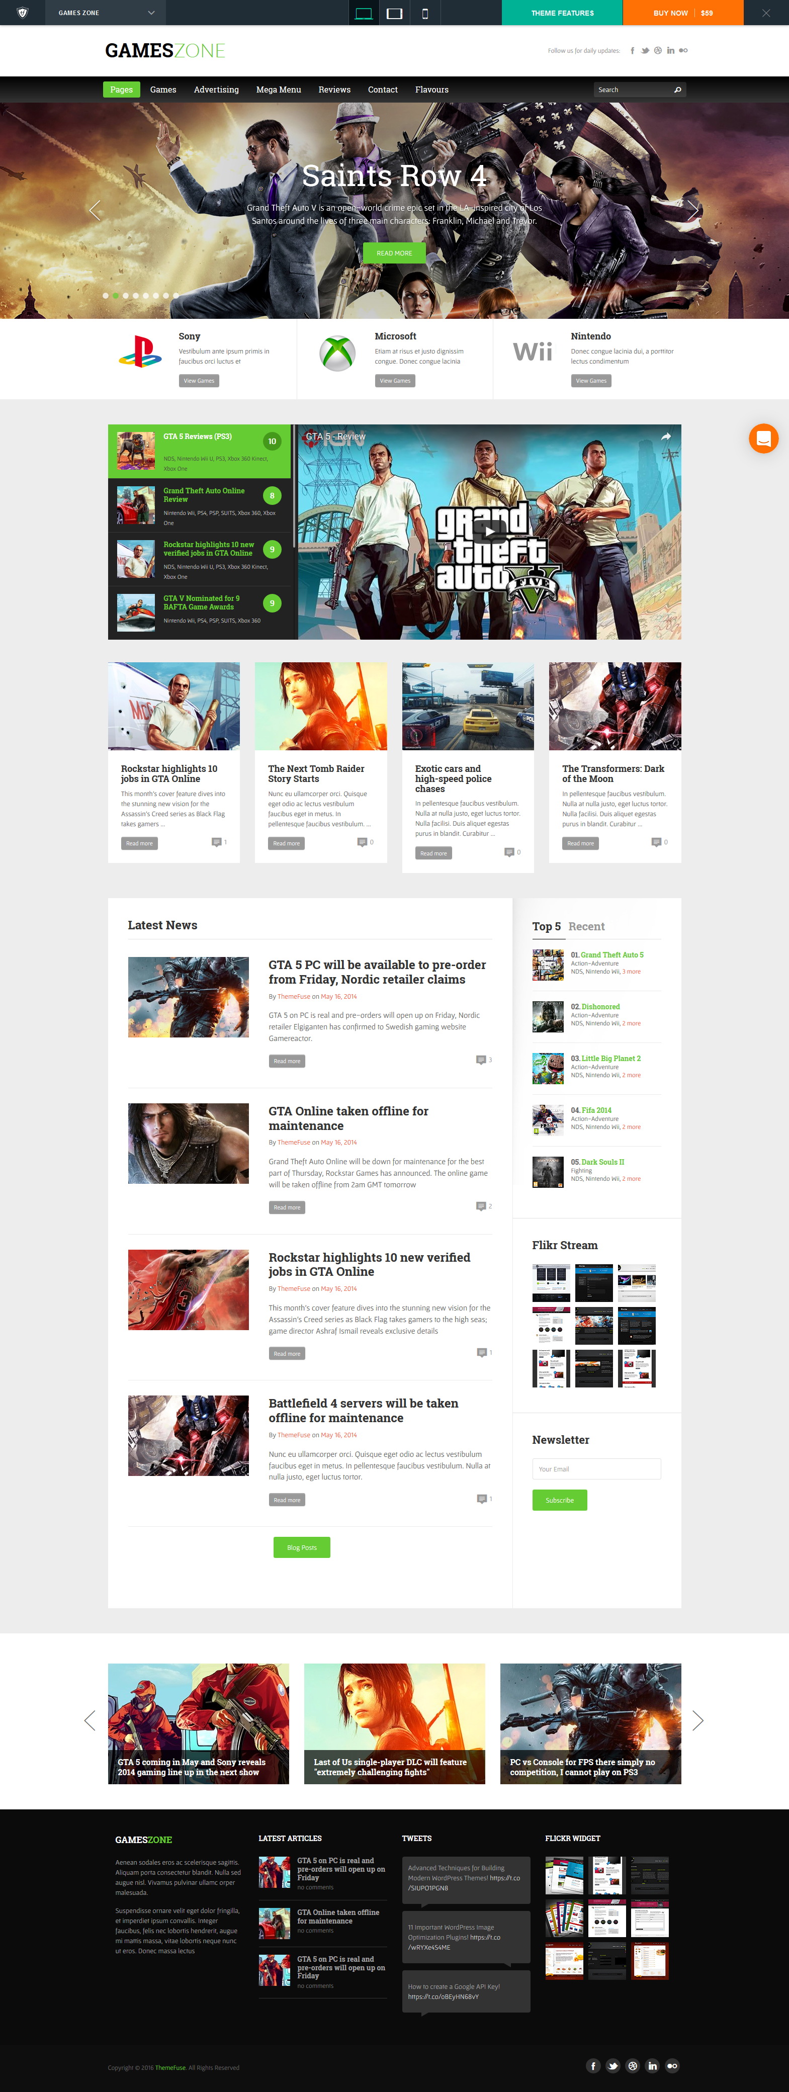789x2092 pixels.
Task: Open the Contact menu item
Action: 382,90
